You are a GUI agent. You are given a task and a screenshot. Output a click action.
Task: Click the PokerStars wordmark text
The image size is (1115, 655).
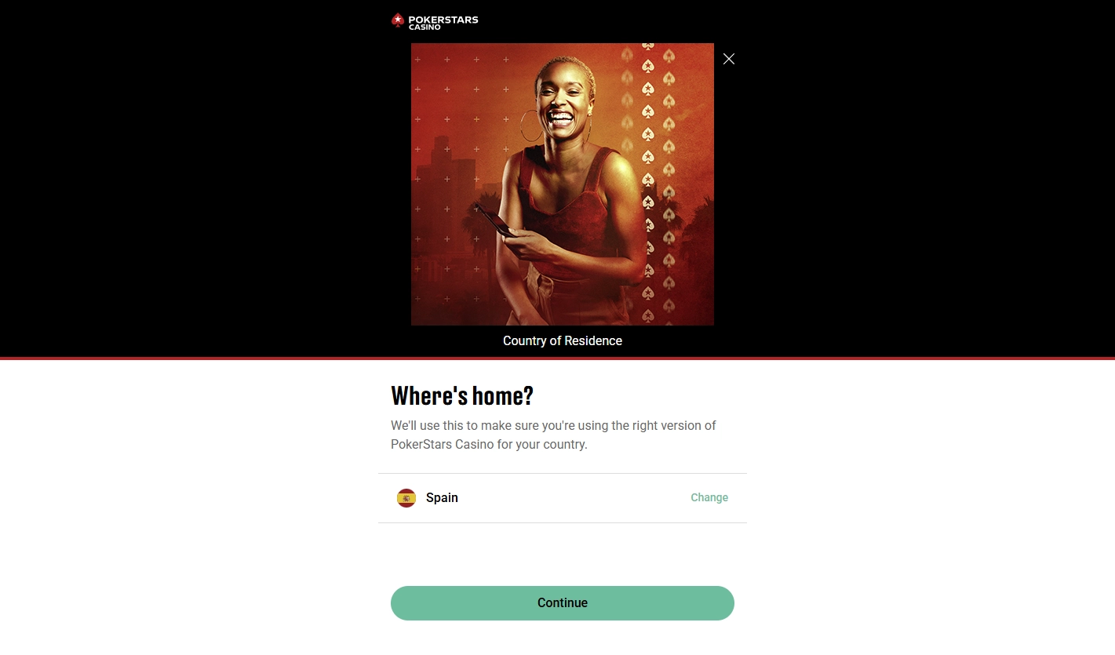tap(443, 20)
